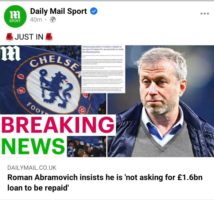Click the siren emoji before JUST IN

(x=10, y=37)
